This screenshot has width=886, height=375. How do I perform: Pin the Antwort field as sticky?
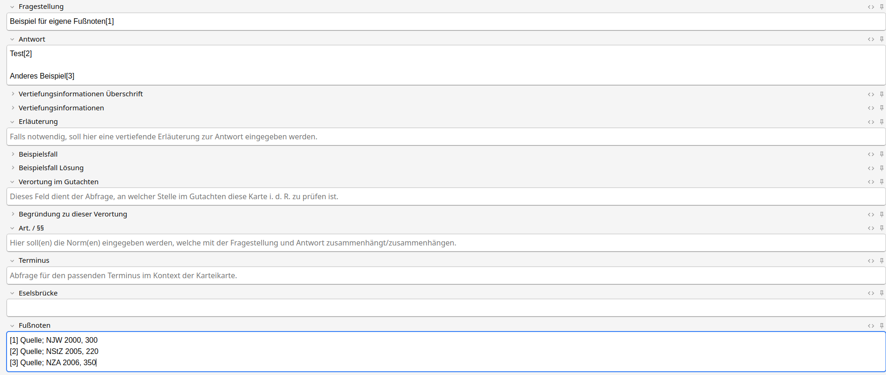(881, 39)
